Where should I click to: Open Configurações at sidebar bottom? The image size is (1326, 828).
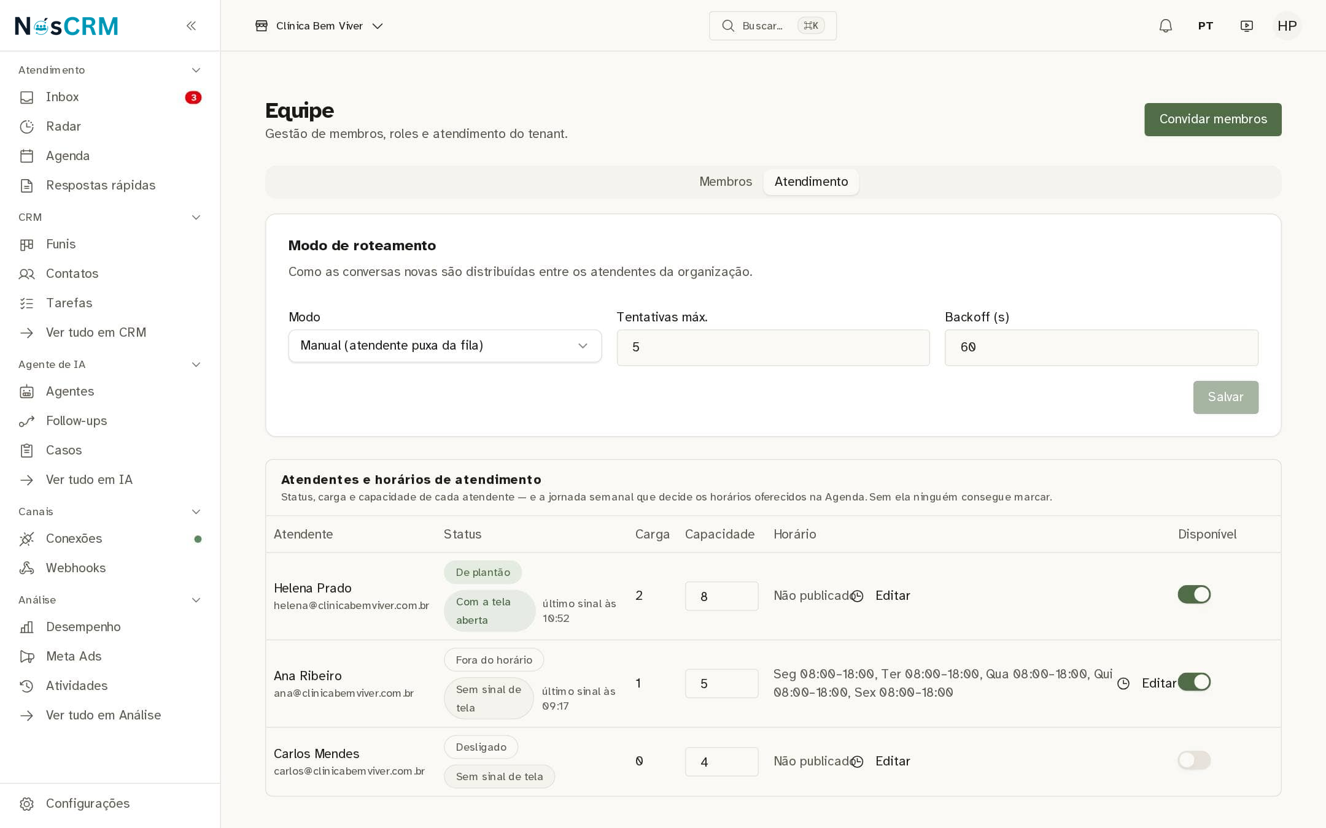click(110, 803)
